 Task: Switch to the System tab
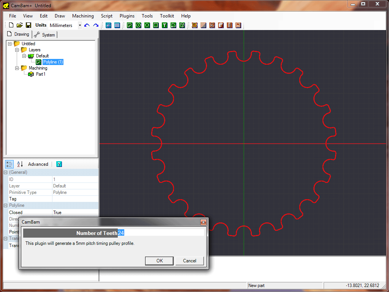click(45, 35)
